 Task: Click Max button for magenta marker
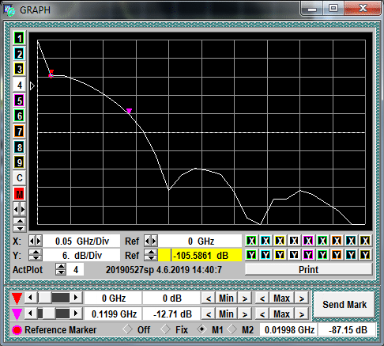[x=281, y=314]
